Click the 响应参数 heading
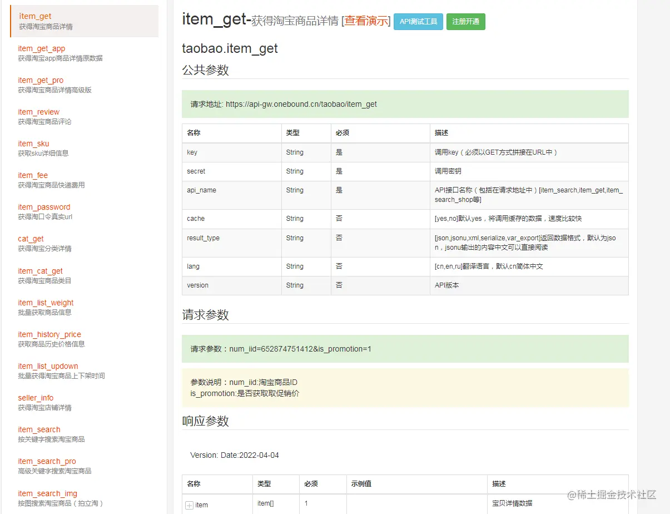The height and width of the screenshot is (514, 670). pos(206,421)
